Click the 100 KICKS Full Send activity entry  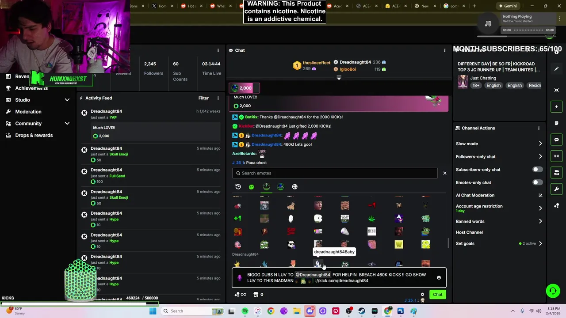[150, 176]
